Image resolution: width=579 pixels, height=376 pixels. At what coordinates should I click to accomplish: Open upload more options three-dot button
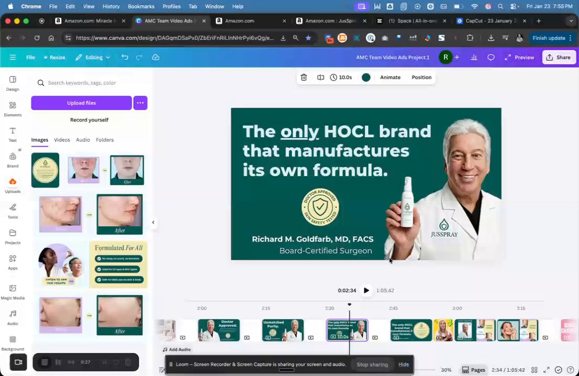point(140,103)
